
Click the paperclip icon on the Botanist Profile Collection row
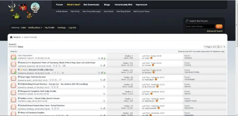102,73
